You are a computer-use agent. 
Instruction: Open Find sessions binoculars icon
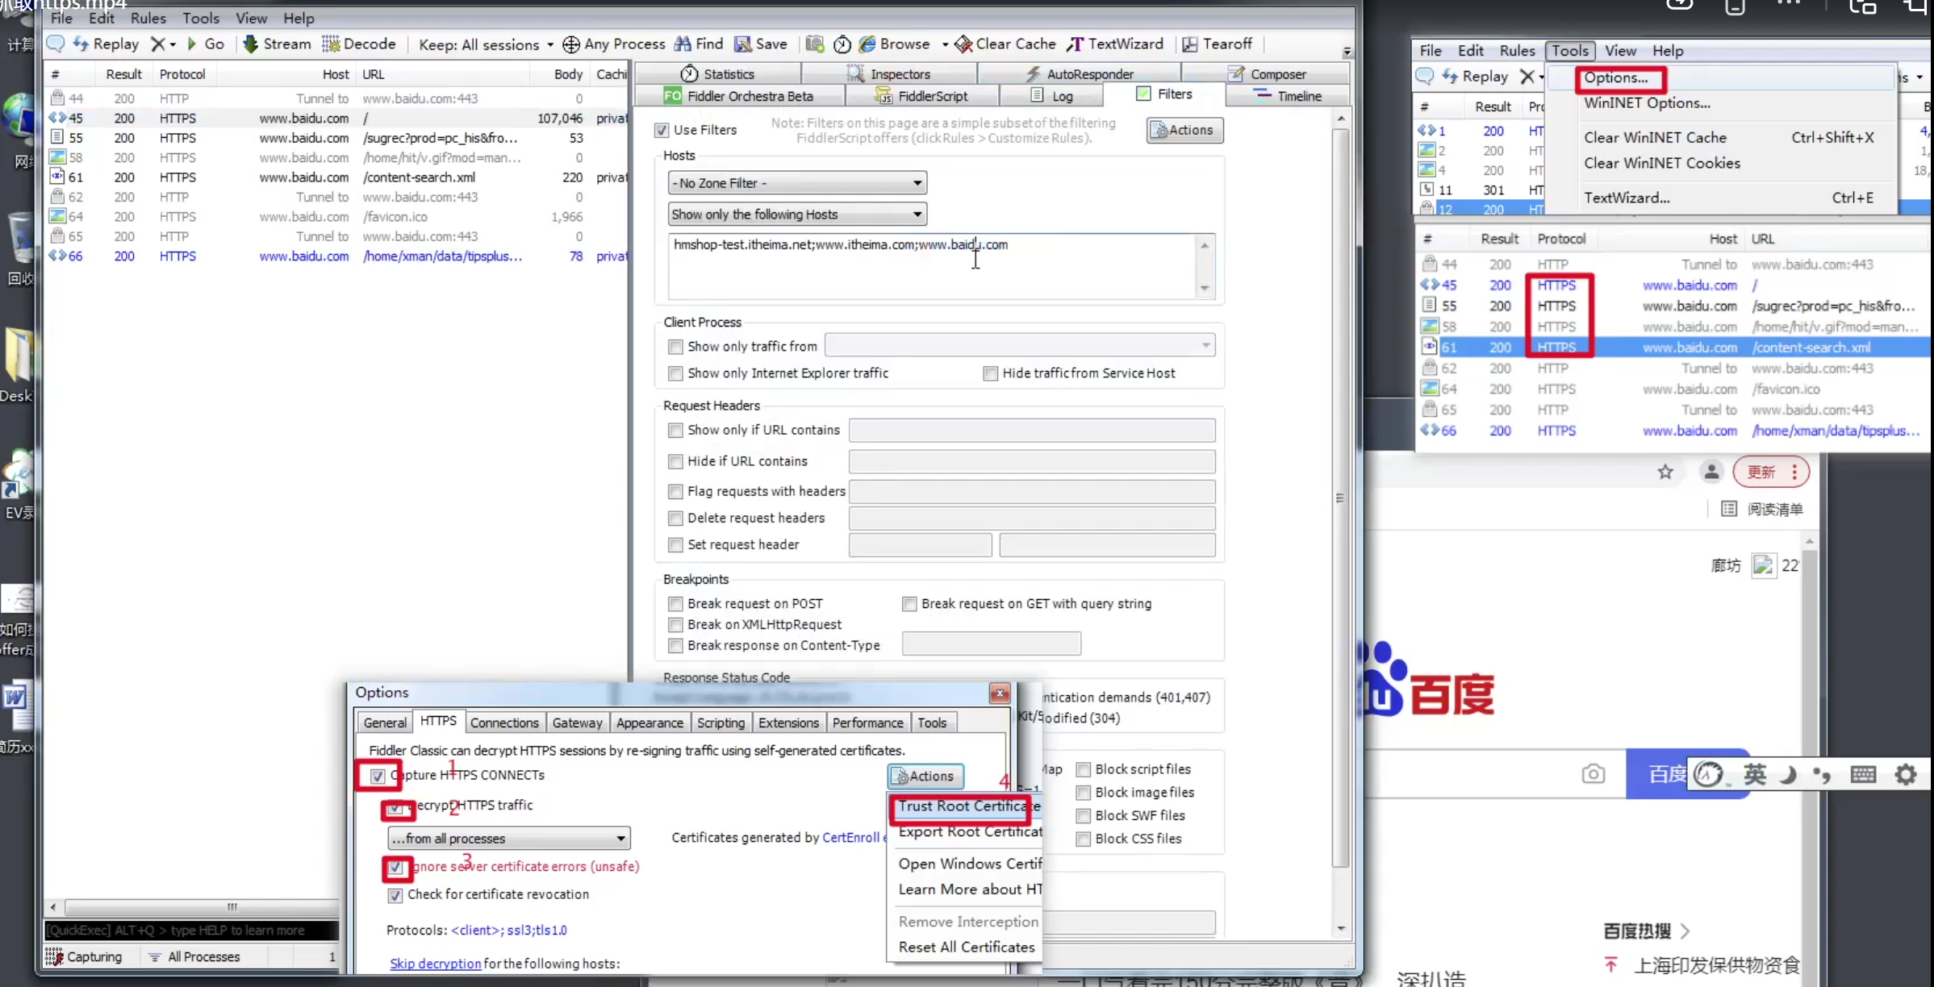683,44
